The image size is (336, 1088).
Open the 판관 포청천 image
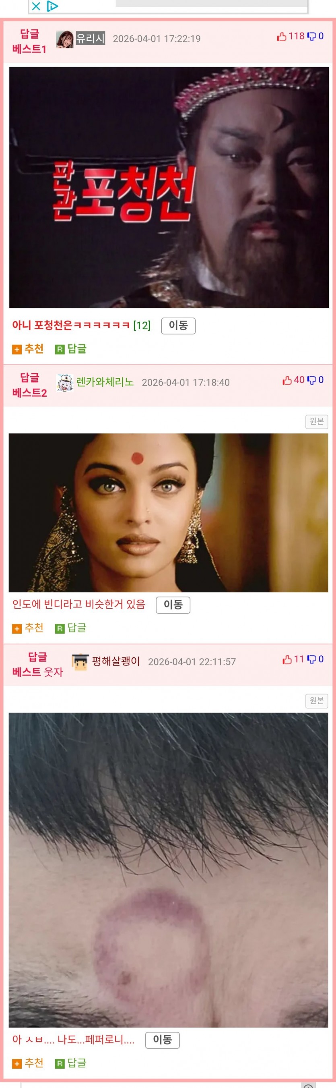169,188
